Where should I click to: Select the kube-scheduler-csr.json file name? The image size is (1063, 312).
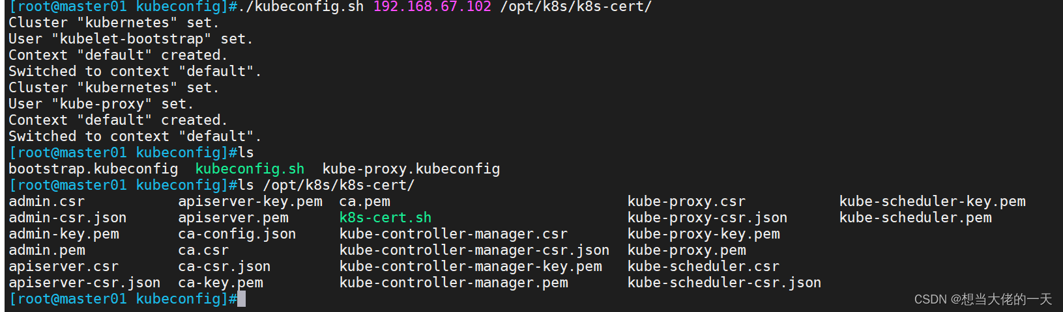(724, 283)
